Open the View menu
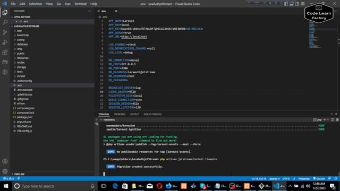The height and width of the screenshot is (191, 340). pos(49,4)
